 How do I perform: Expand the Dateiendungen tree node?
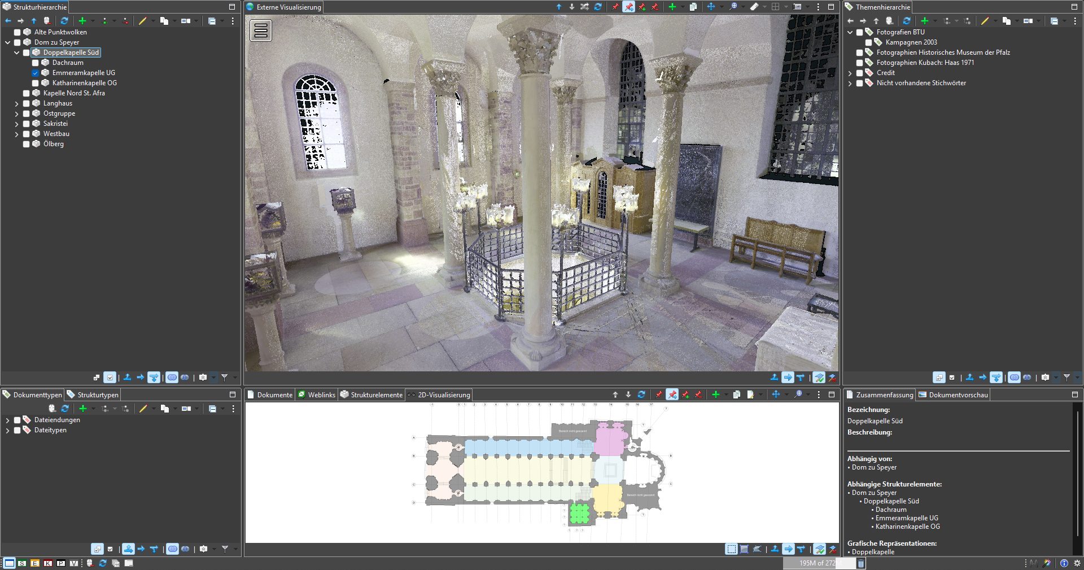(7, 420)
